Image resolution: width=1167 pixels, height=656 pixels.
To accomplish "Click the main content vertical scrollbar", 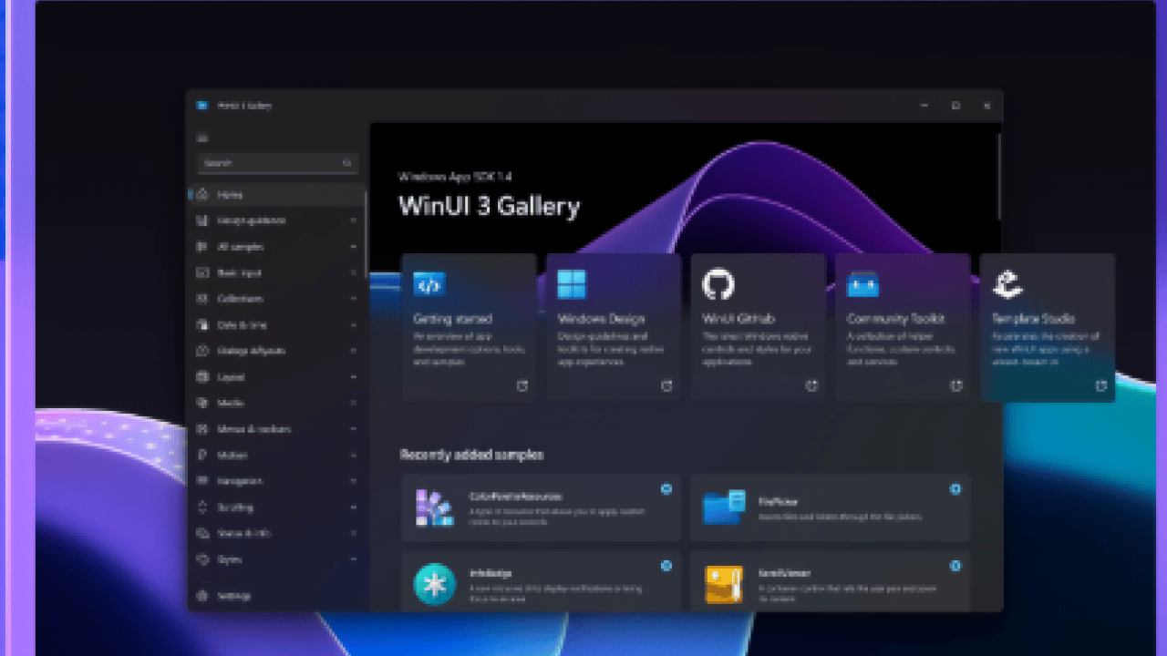I will (999, 177).
